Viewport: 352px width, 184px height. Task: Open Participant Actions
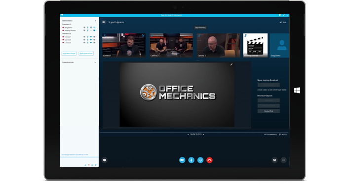(86, 54)
